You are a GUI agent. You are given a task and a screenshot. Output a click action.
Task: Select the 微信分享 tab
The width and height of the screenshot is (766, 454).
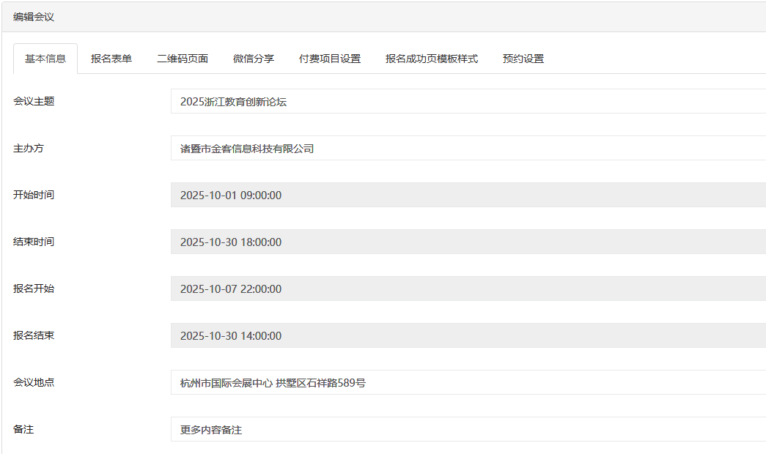point(254,59)
